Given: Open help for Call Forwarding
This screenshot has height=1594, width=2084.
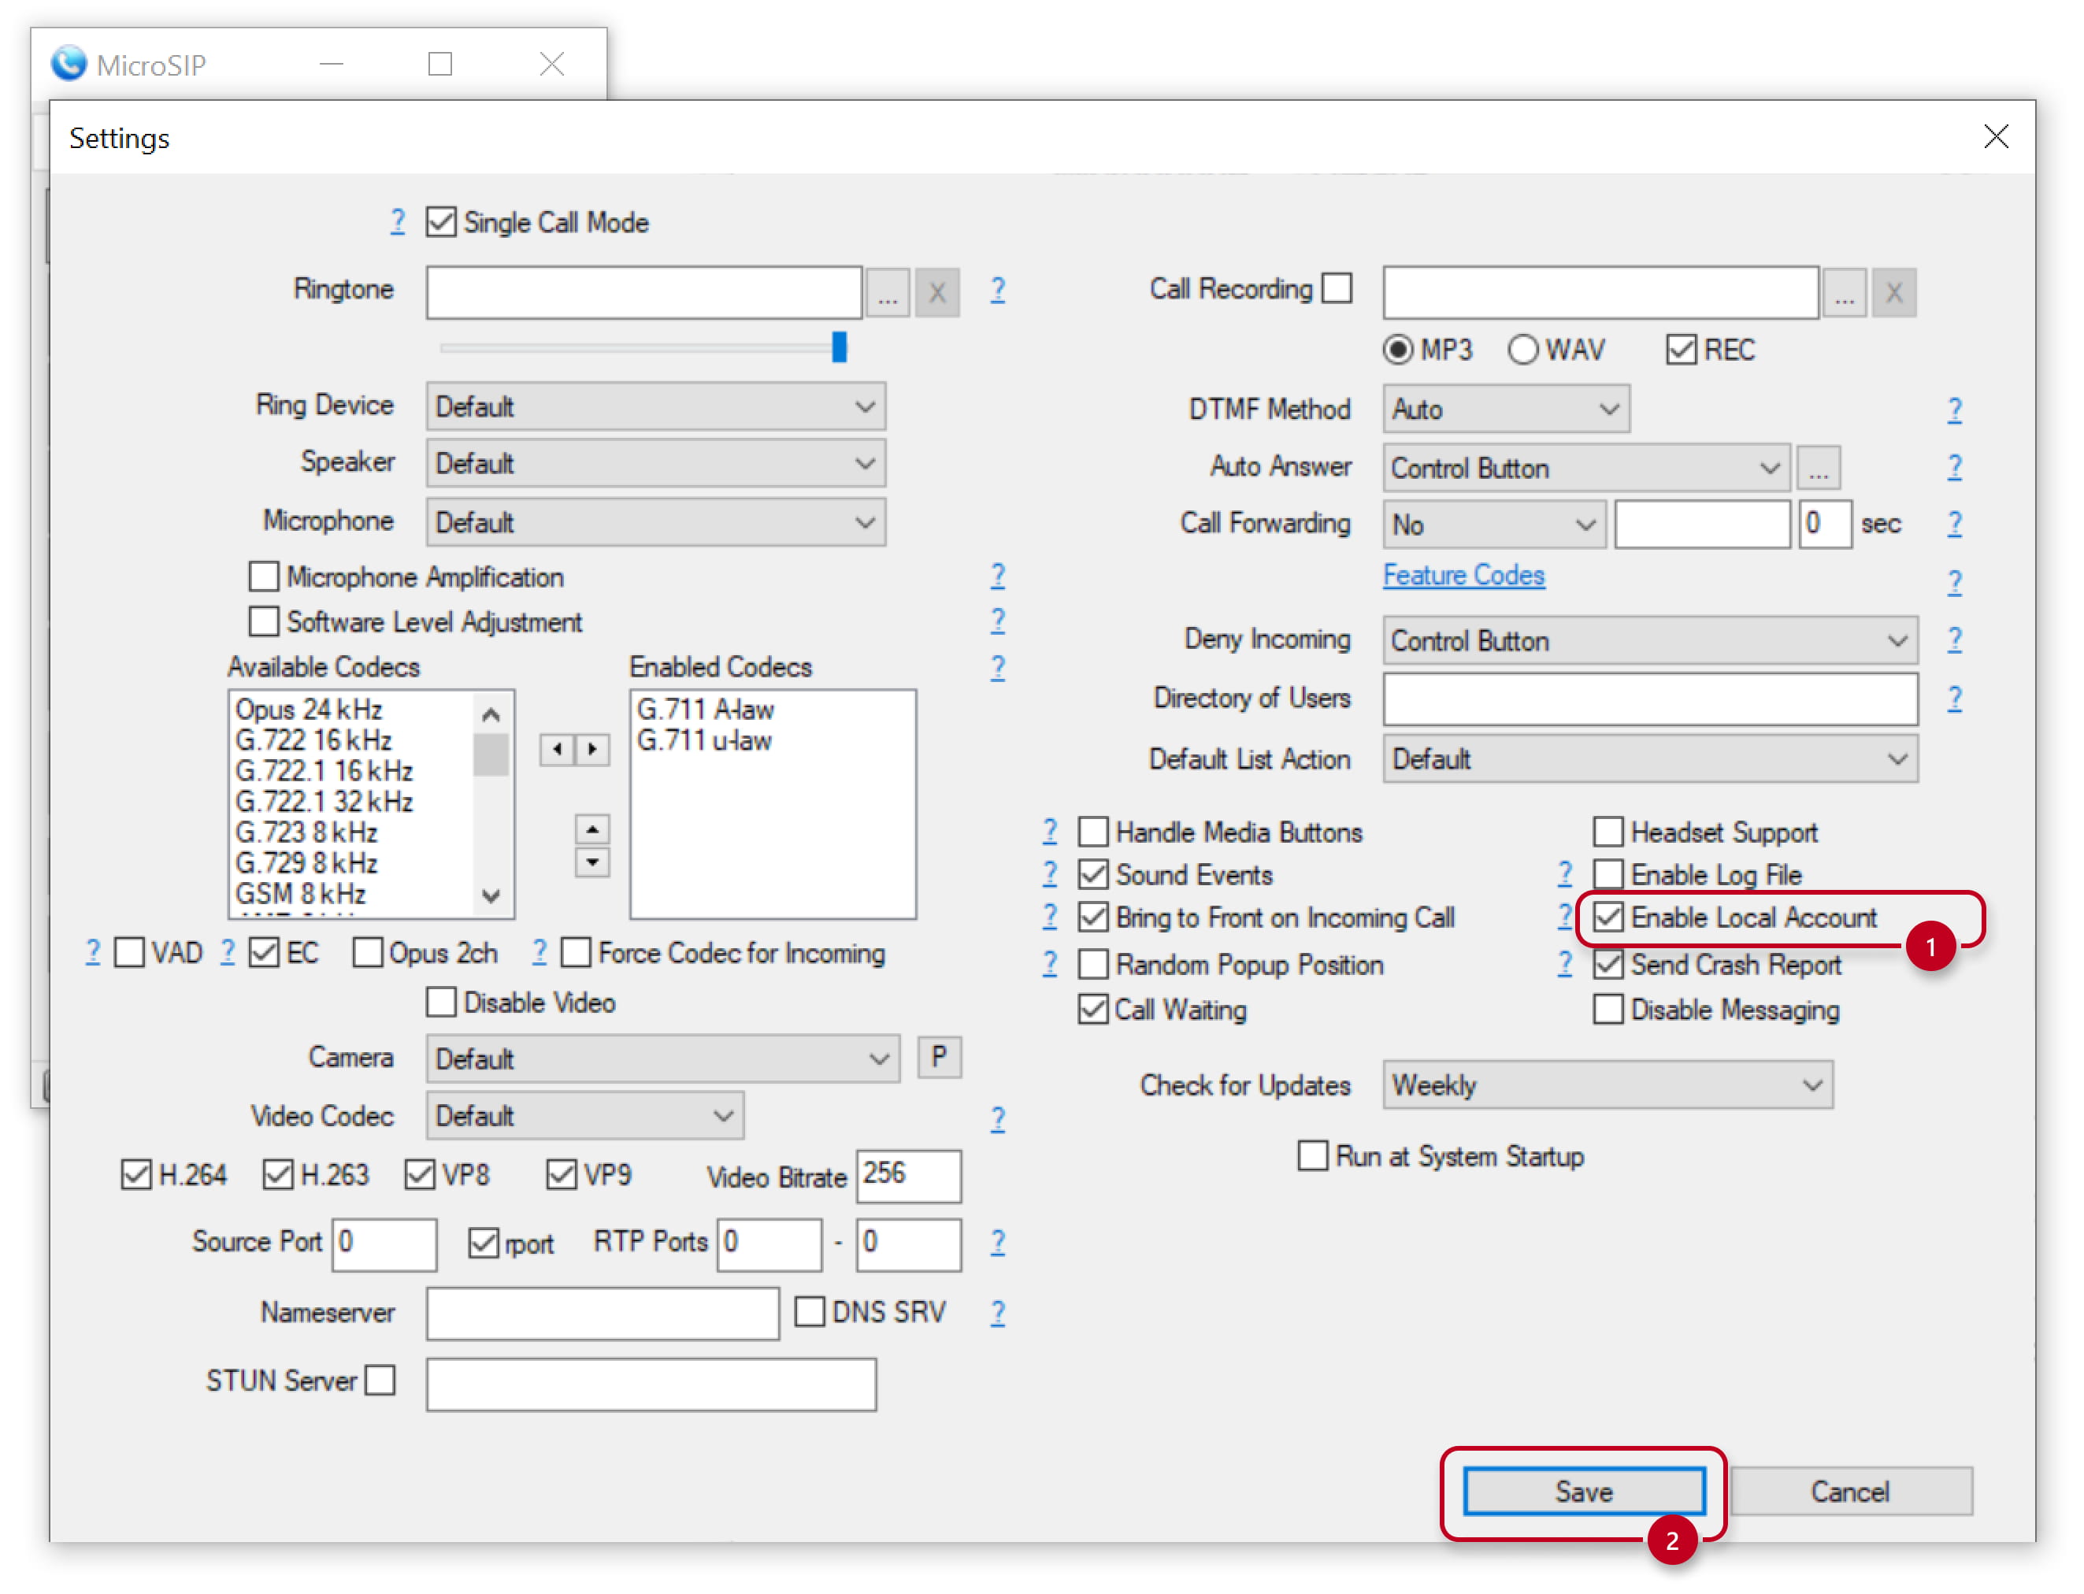Looking at the screenshot, I should tap(1954, 524).
